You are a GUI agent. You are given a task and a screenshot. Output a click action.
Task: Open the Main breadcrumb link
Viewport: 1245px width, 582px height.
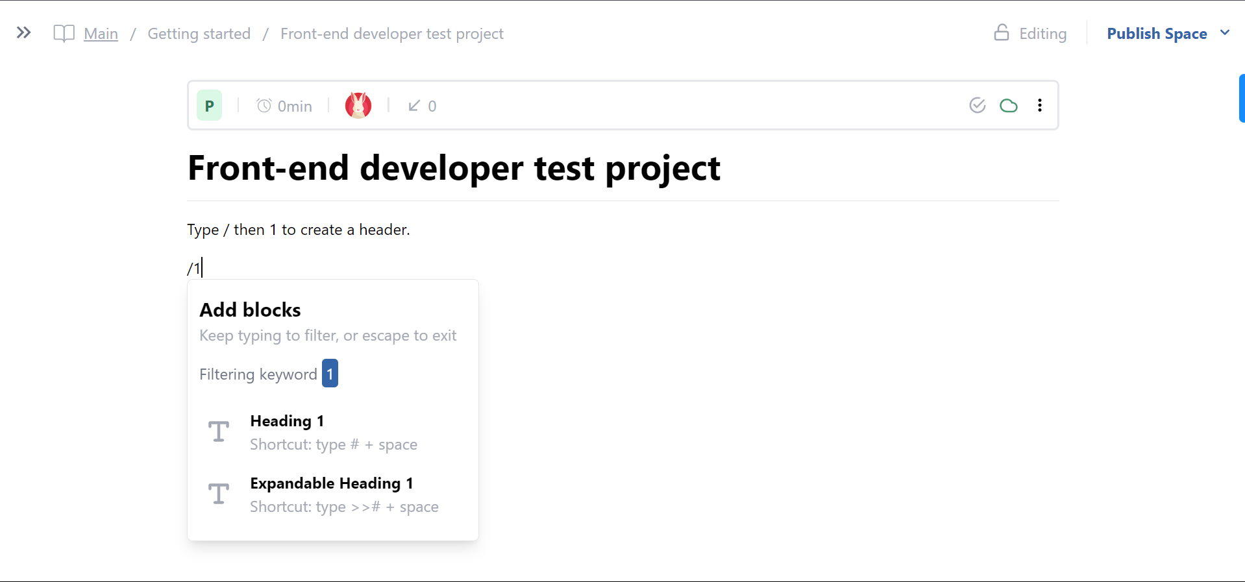point(101,34)
